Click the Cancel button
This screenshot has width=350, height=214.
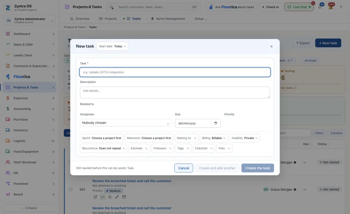point(184,168)
